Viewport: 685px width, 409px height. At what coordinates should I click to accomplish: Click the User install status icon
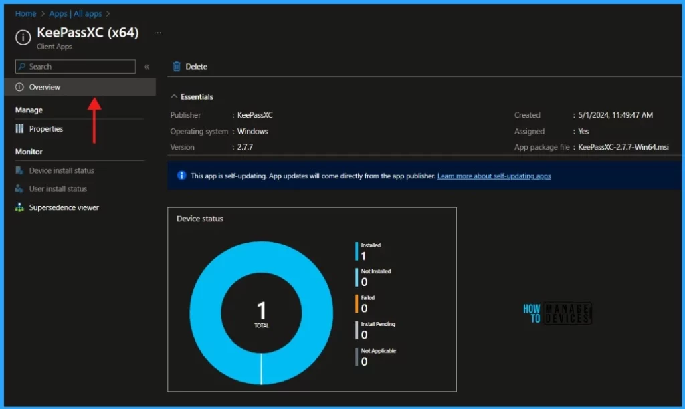click(19, 189)
